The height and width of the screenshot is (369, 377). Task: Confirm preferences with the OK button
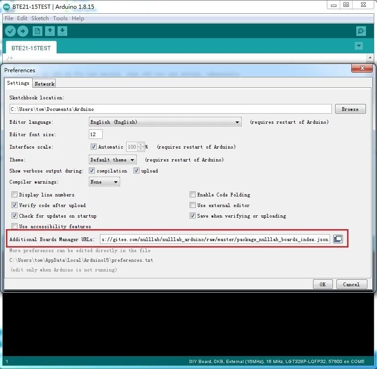(323, 284)
